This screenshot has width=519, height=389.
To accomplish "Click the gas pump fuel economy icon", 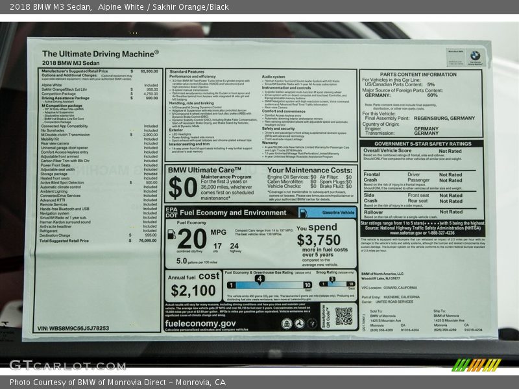I will [171, 235].
